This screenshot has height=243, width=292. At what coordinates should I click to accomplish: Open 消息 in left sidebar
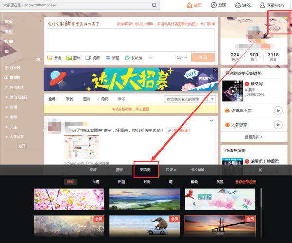click(9, 32)
